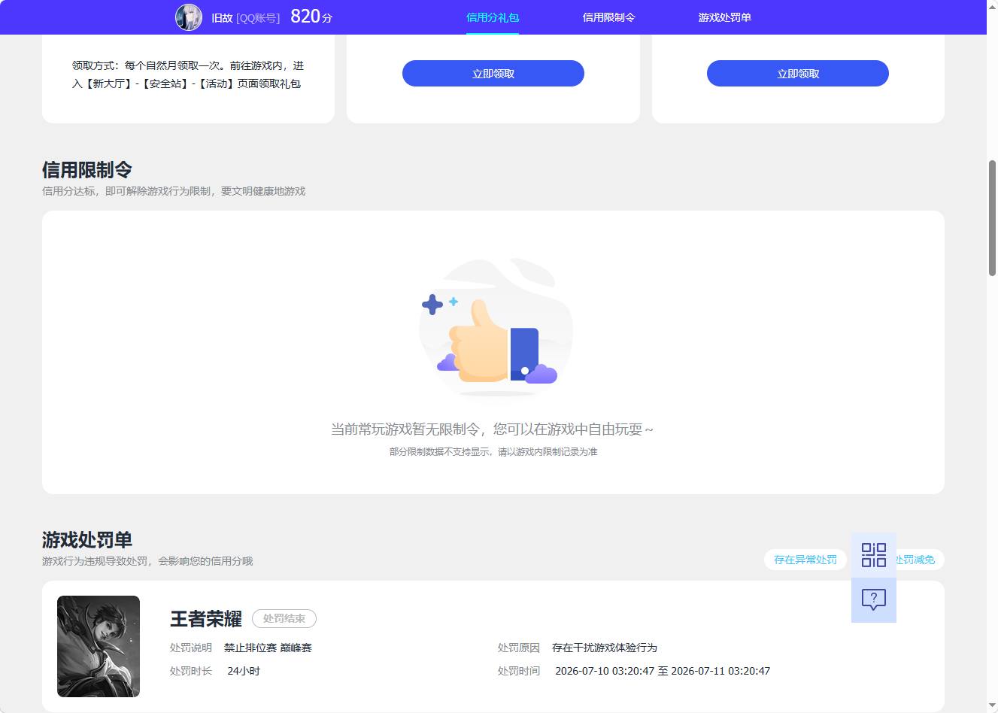Click the 信用限制令 section heading
Image resolution: width=998 pixels, height=713 pixels.
tap(87, 170)
